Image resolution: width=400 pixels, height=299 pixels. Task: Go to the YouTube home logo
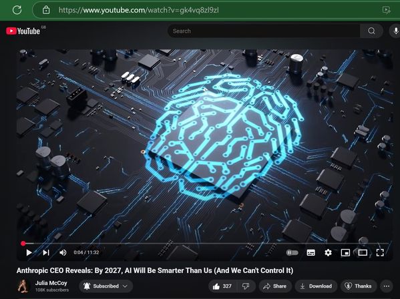(23, 31)
